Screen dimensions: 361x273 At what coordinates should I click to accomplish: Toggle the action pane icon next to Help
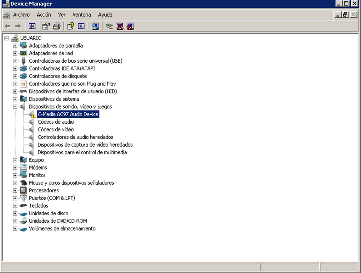coord(81,26)
